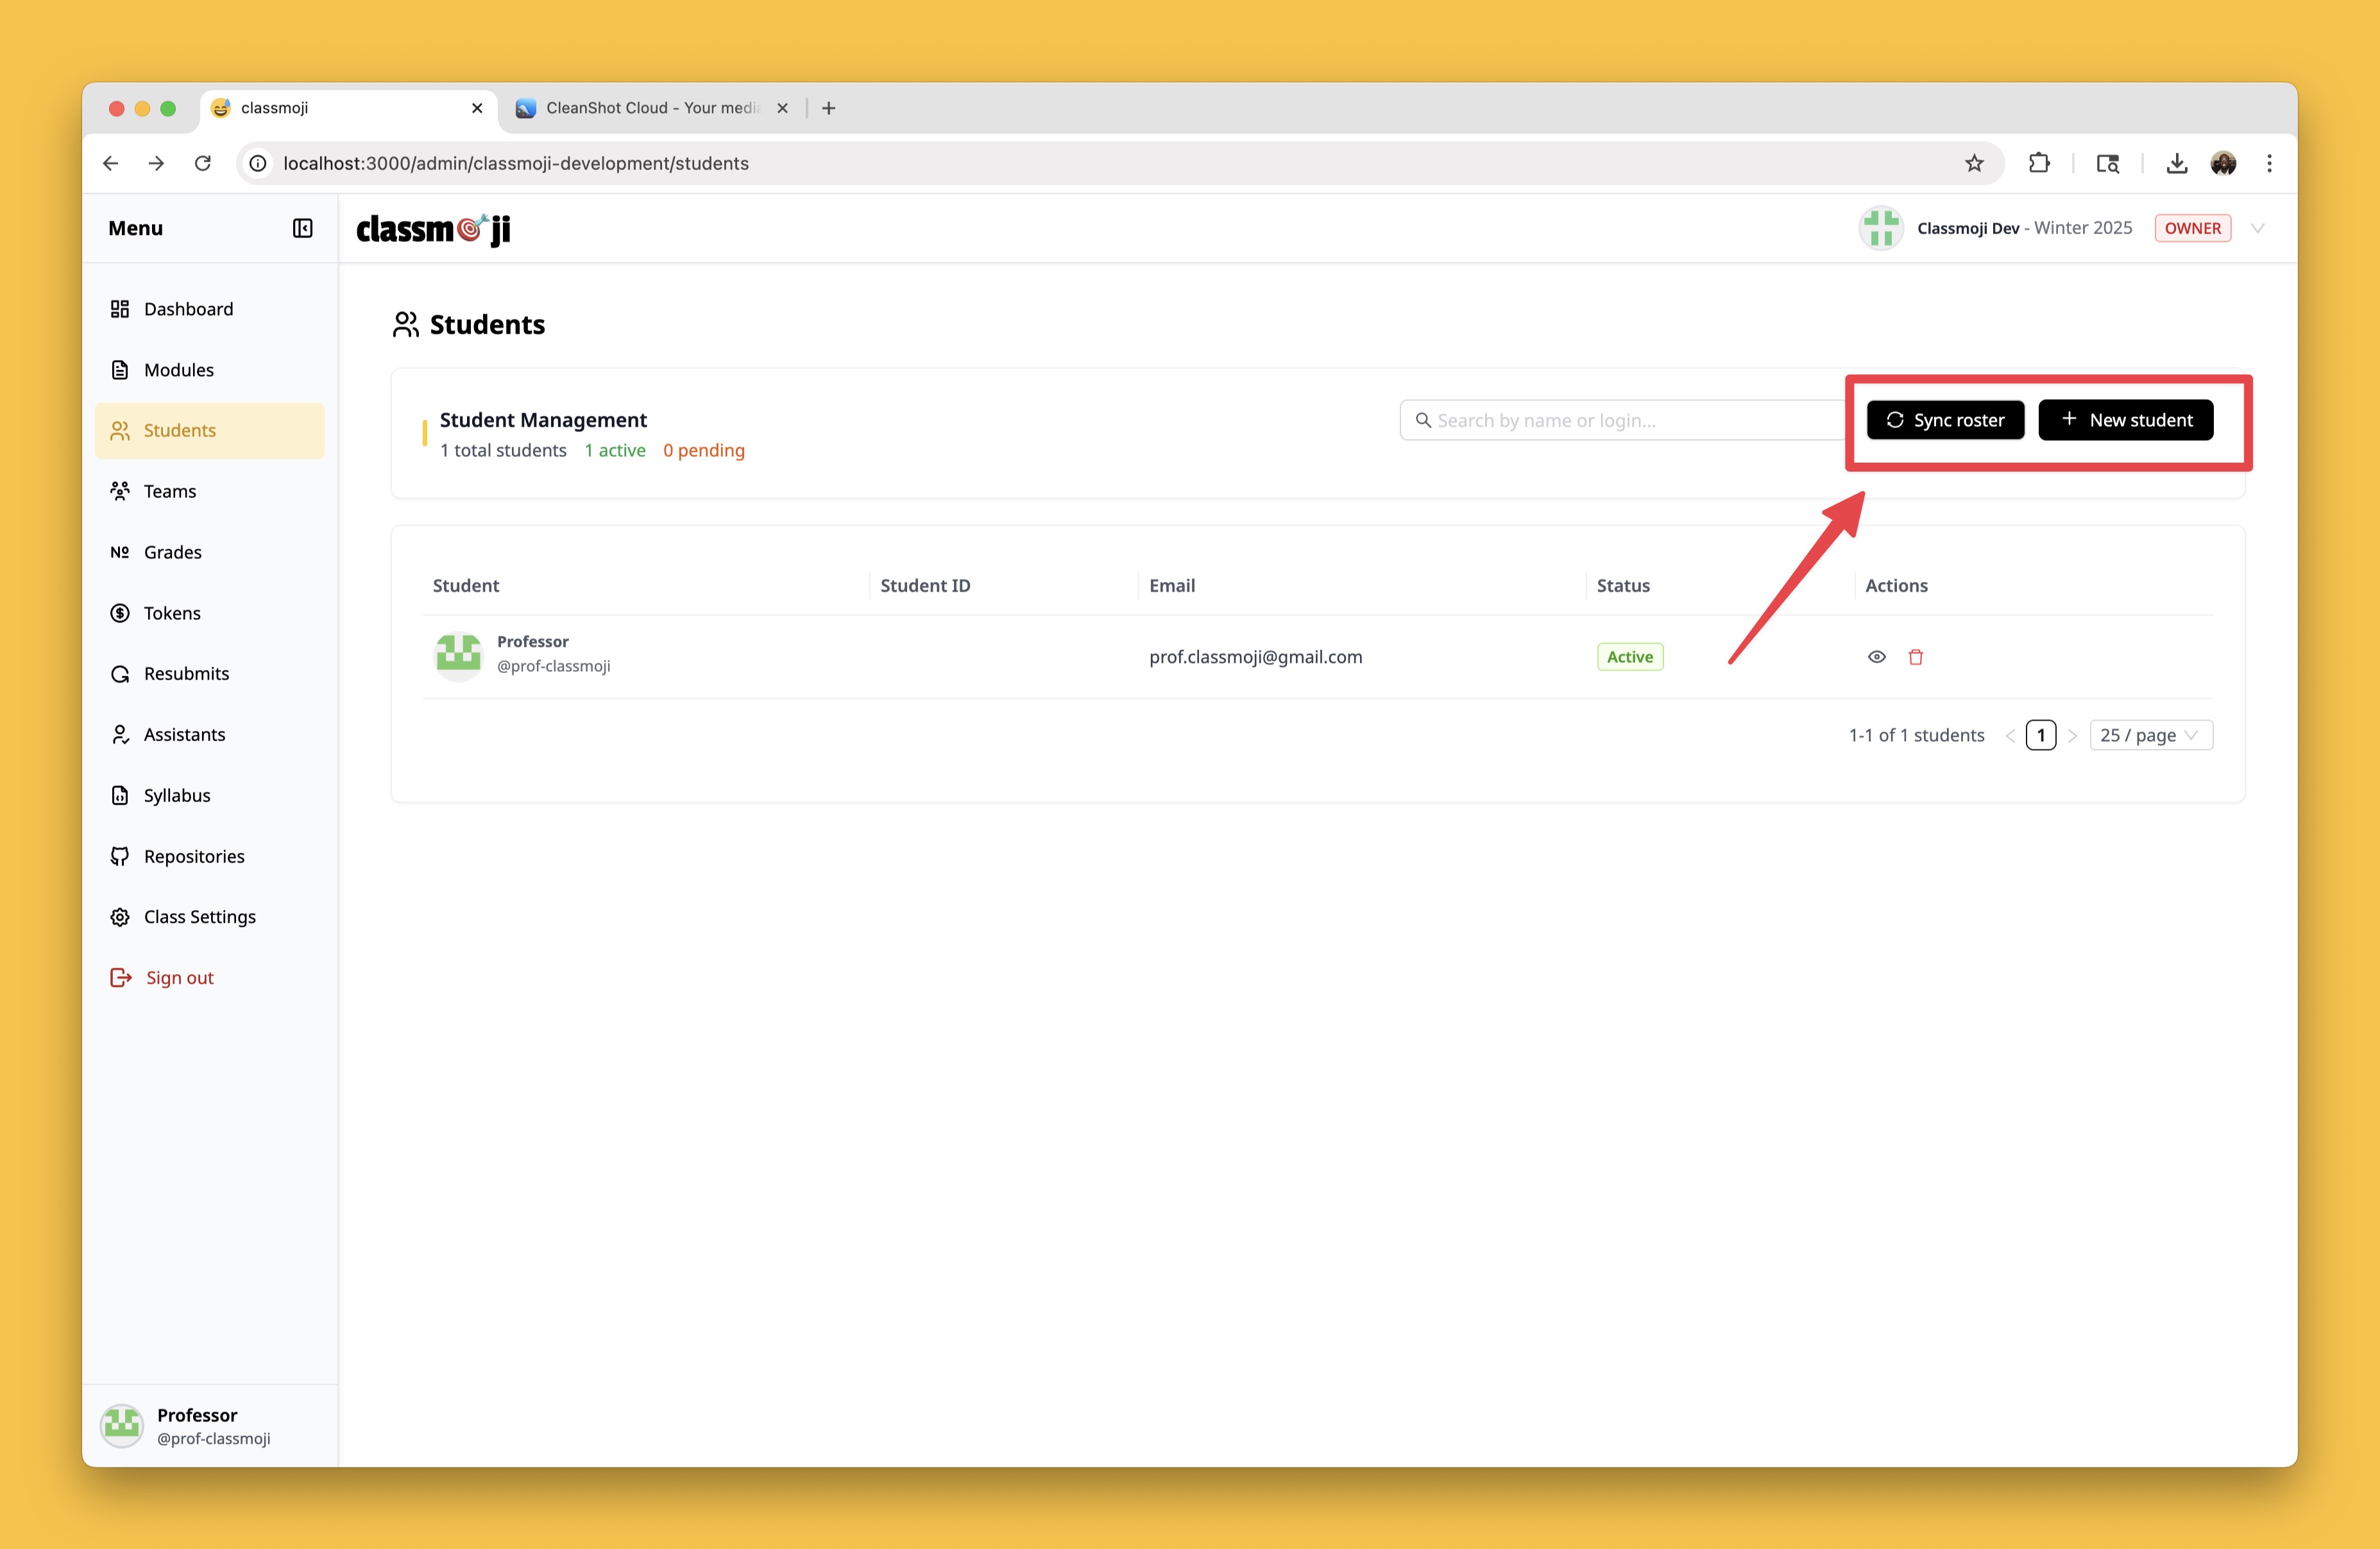Click the Assistants person icon

tap(120, 734)
